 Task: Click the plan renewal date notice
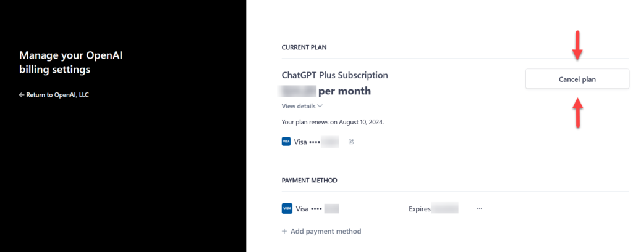[x=333, y=122]
